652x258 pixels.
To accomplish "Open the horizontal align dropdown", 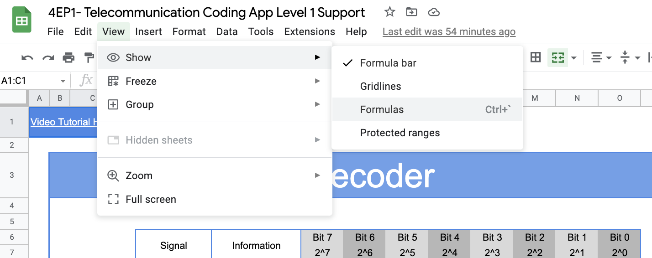I will tap(601, 58).
